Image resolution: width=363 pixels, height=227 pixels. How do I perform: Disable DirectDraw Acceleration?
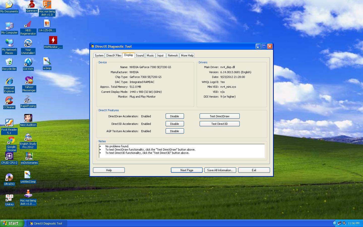coord(174,116)
